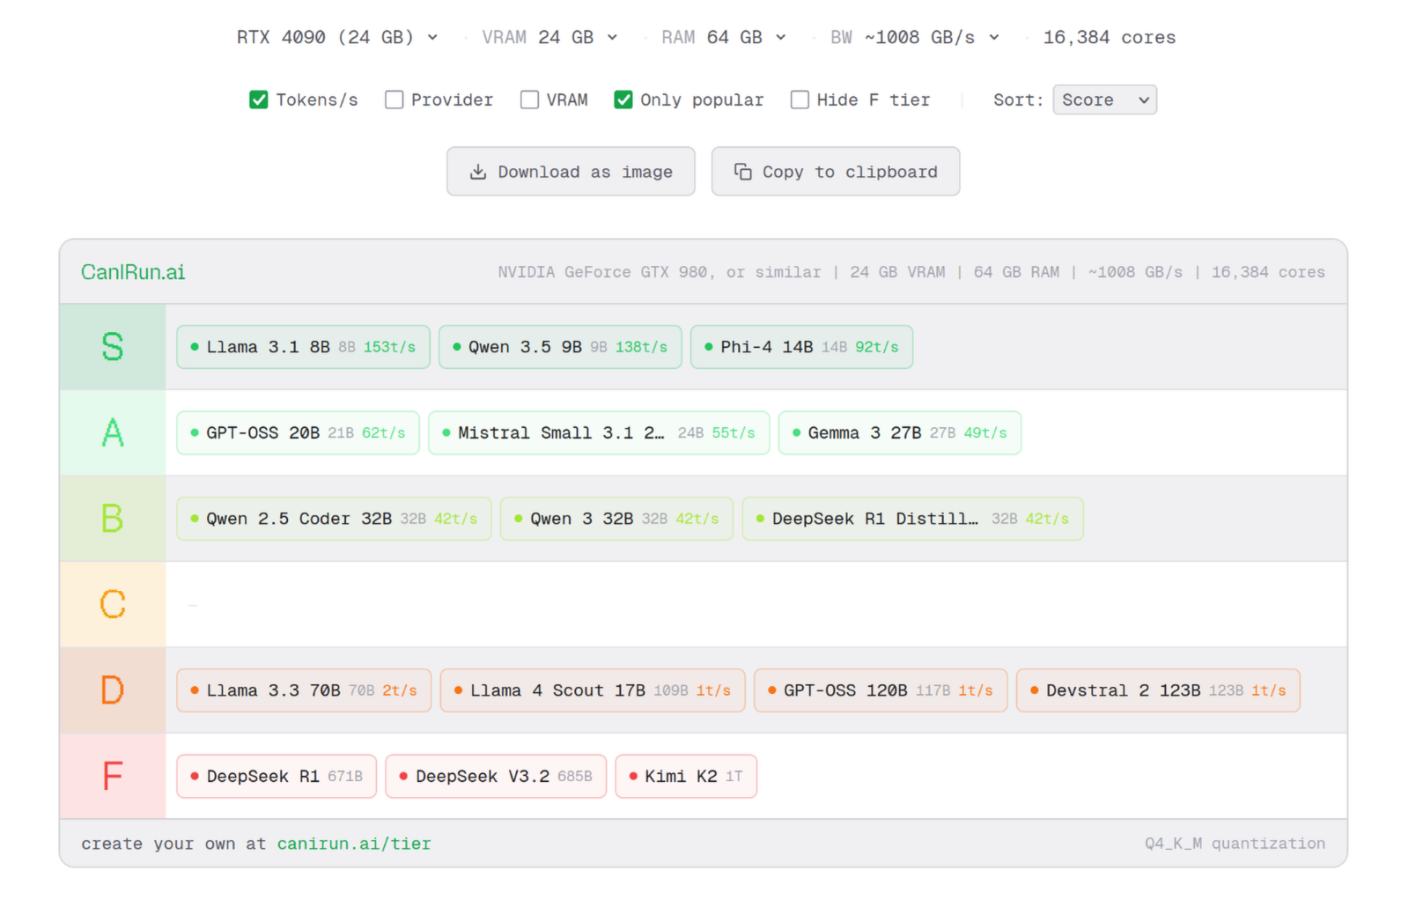Click the CanIRun.ai logo link
Viewport: 1401px width, 900px height.
(133, 272)
